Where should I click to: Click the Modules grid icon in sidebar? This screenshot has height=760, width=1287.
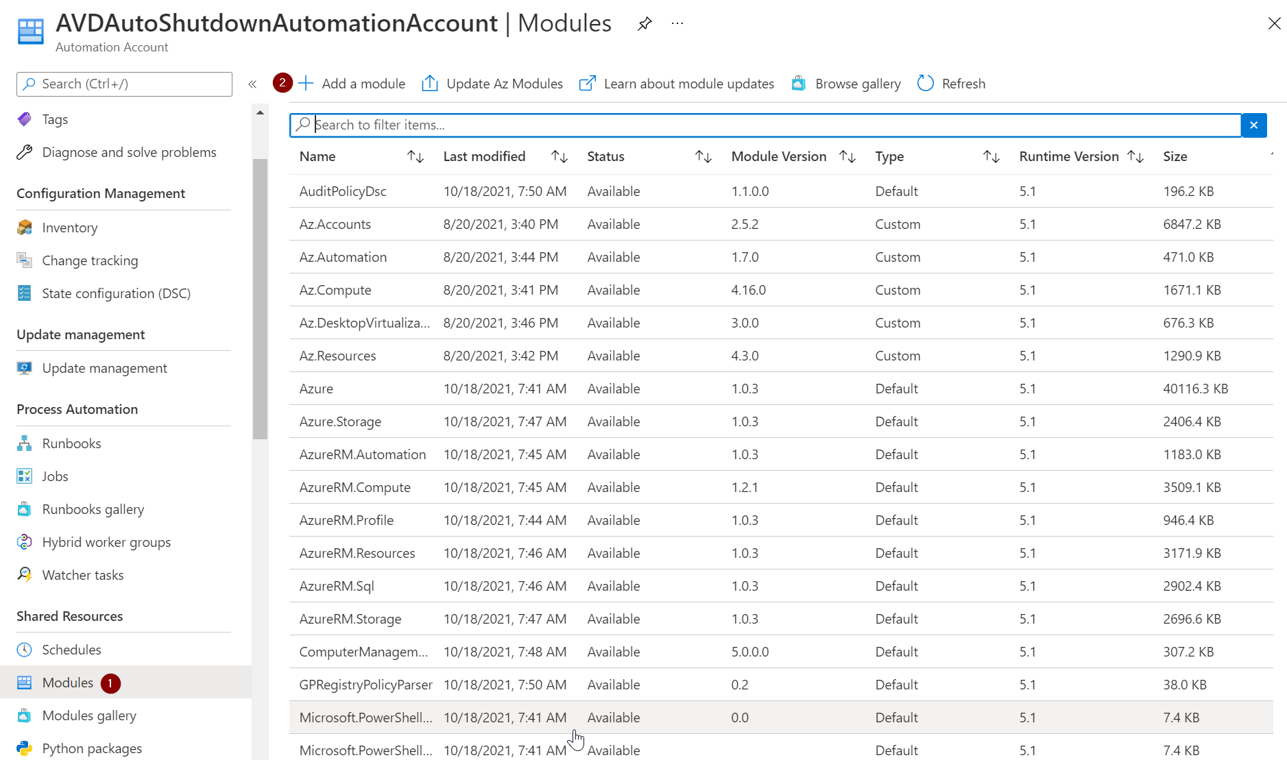(25, 683)
